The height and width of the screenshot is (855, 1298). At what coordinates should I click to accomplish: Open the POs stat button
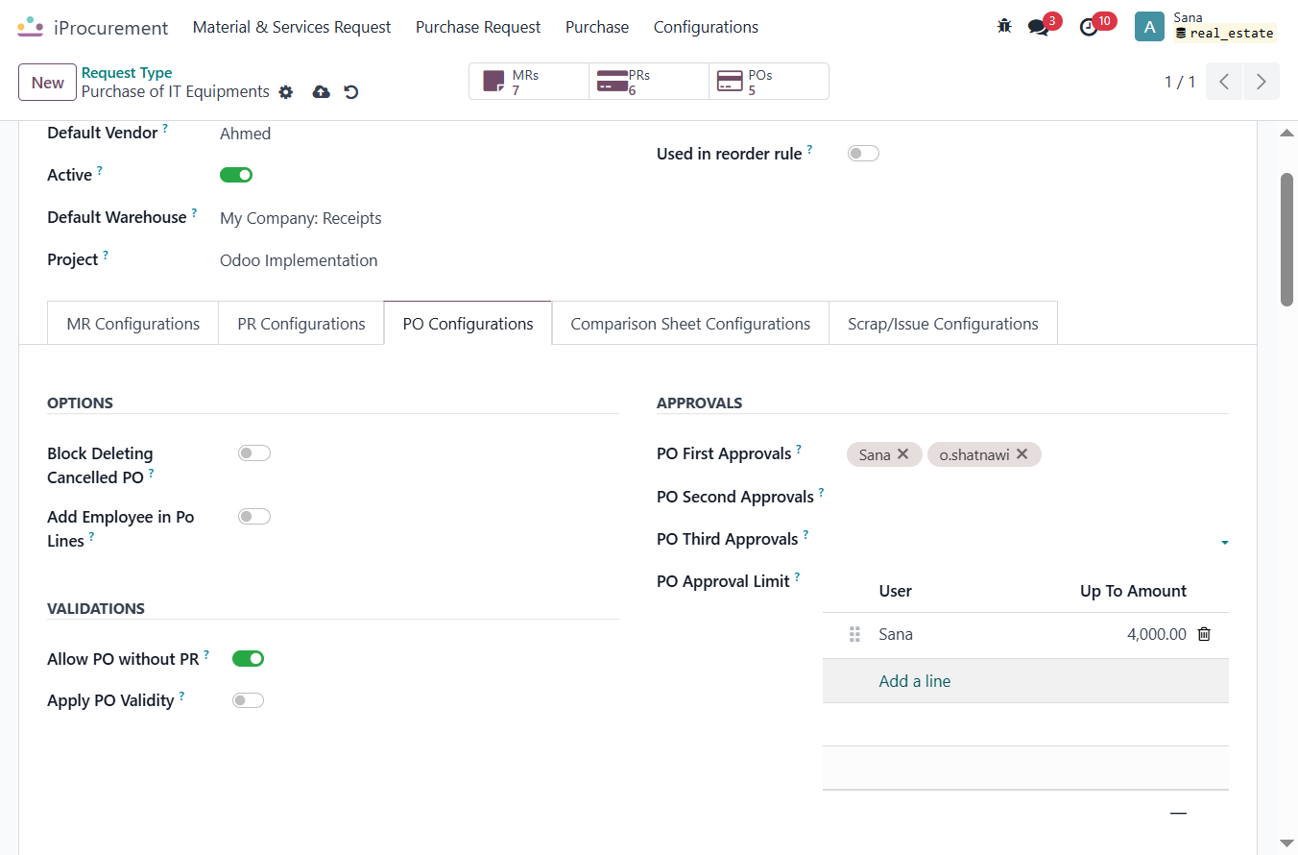[x=769, y=82]
